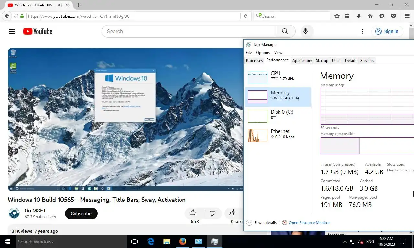Switch to the Processes tab
Screen dimensions: 414x248
coord(254,60)
